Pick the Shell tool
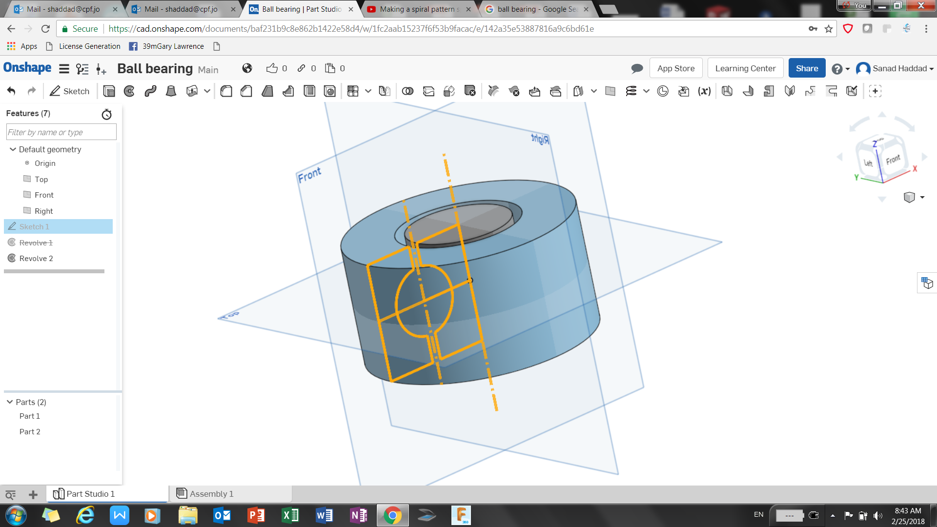 pyautogui.click(x=309, y=91)
